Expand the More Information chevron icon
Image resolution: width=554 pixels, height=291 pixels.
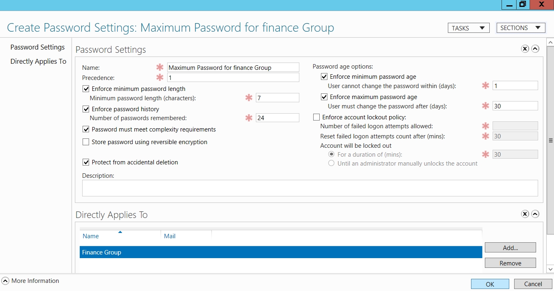pyautogui.click(x=5, y=281)
